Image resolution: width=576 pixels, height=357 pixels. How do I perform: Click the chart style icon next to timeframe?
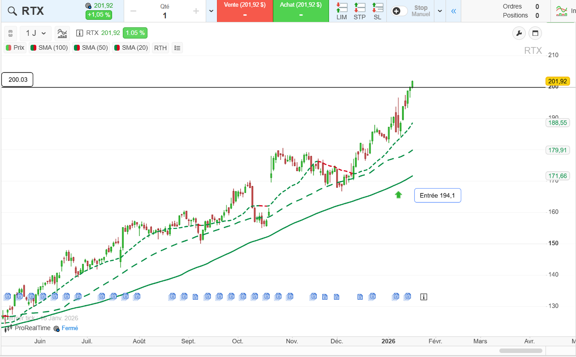(x=62, y=33)
